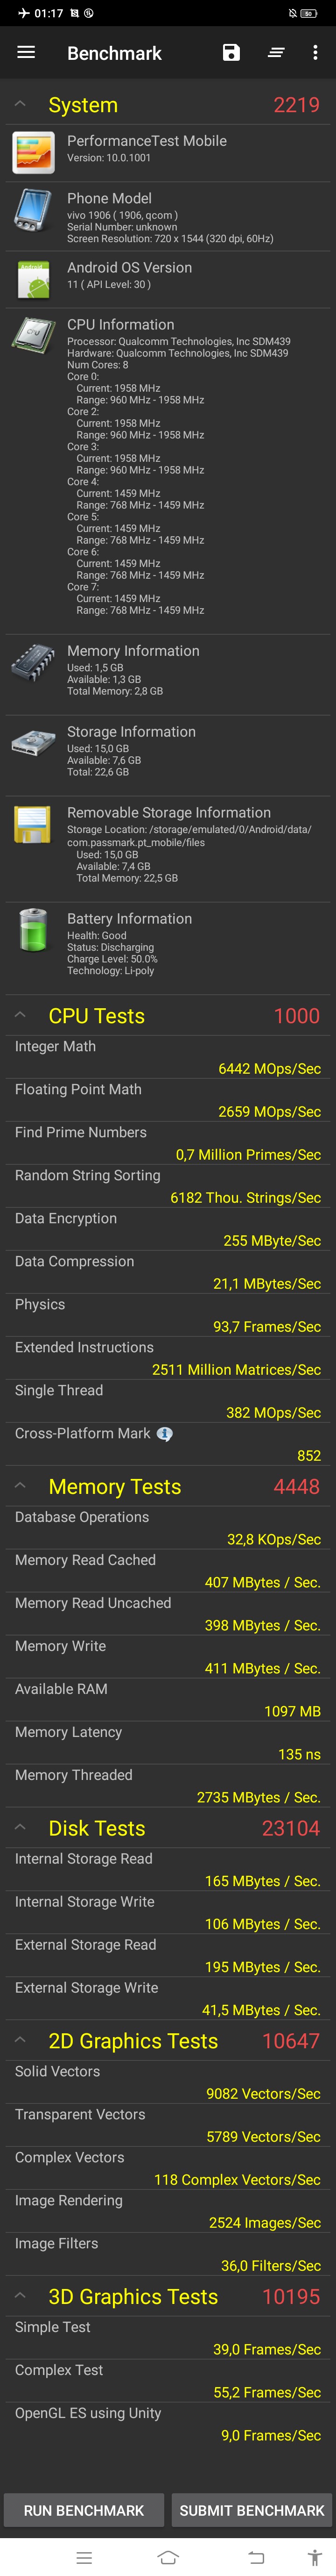Collapse the 3D Graphics Tests chevron

coord(20,2296)
